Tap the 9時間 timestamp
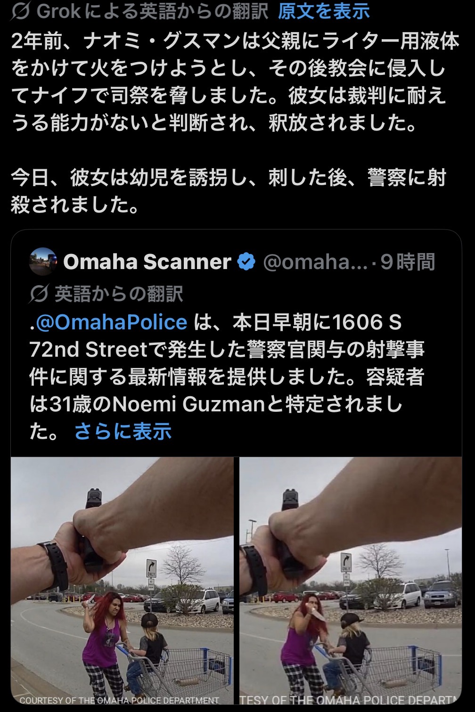Image resolution: width=475 pixels, height=712 pixels. pos(407,262)
